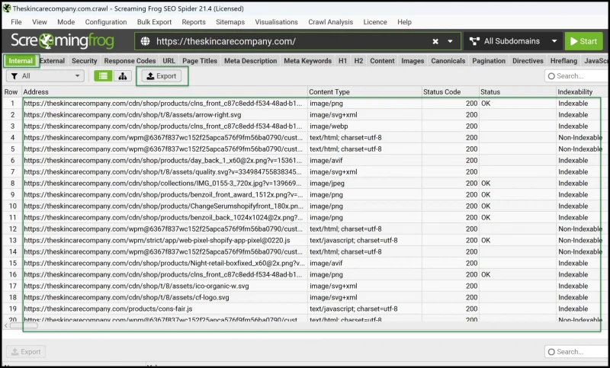
Task: Open the Visualisations menu
Action: point(276,22)
